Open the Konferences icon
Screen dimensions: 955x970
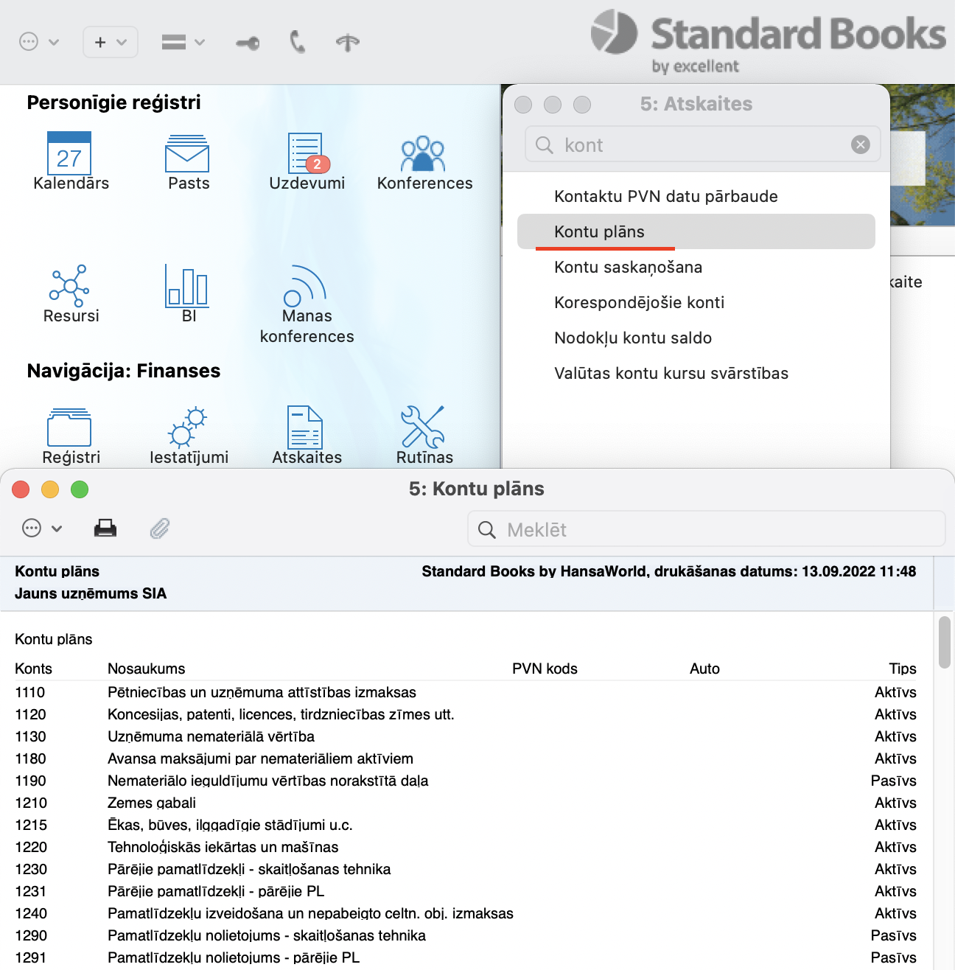[423, 153]
